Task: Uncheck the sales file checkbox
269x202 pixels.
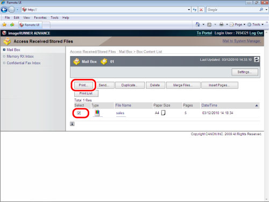Action: coord(79,113)
